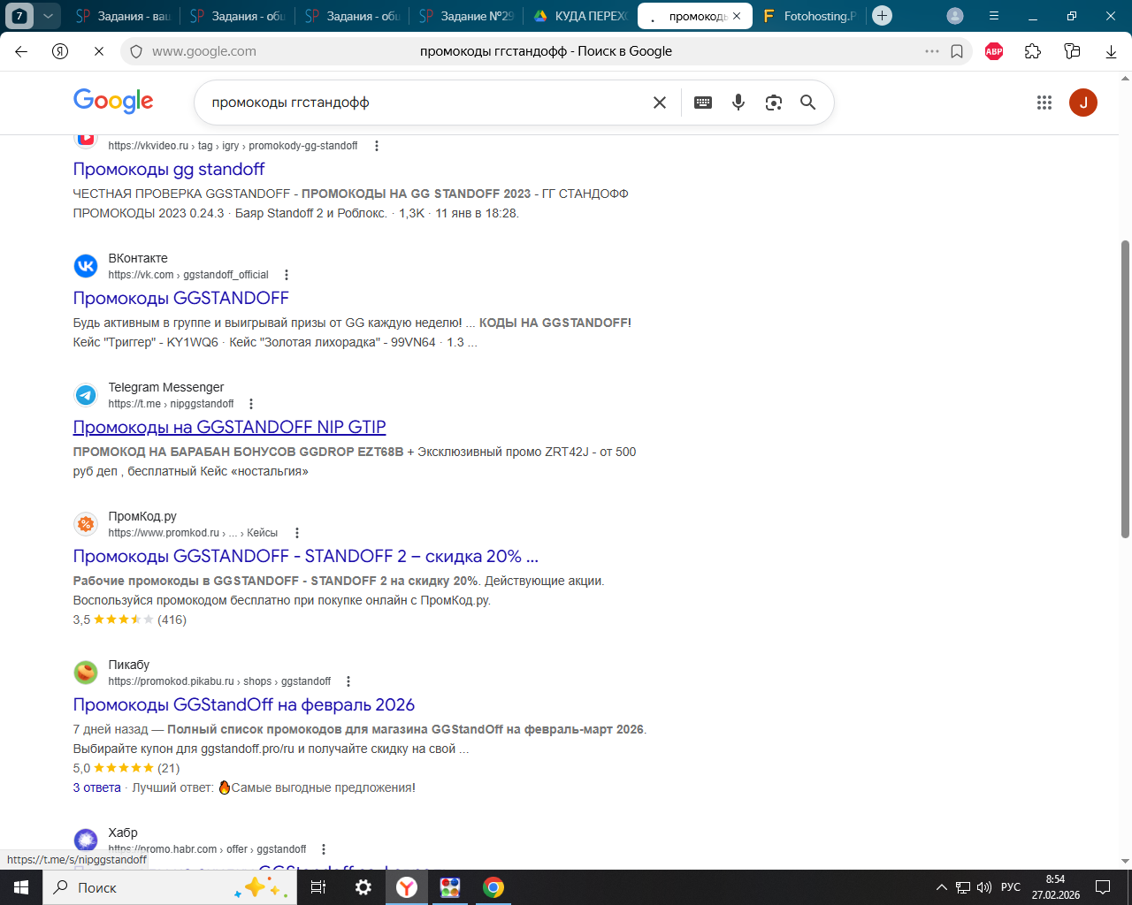Open Google Lens image search

click(x=774, y=103)
